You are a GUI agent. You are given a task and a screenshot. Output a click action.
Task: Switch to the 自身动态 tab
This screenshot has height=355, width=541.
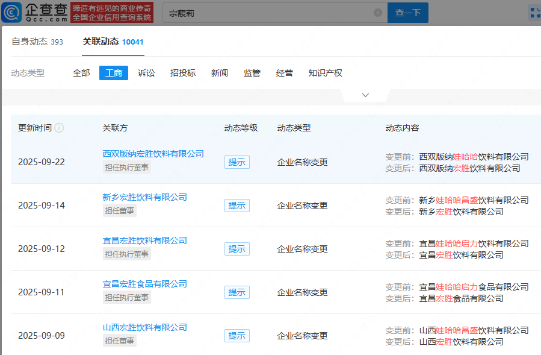point(37,42)
